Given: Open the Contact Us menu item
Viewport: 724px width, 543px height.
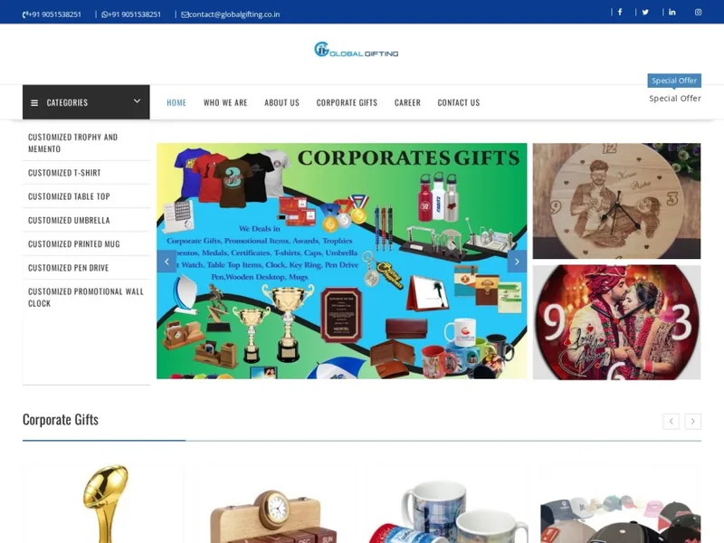Looking at the screenshot, I should [x=459, y=102].
